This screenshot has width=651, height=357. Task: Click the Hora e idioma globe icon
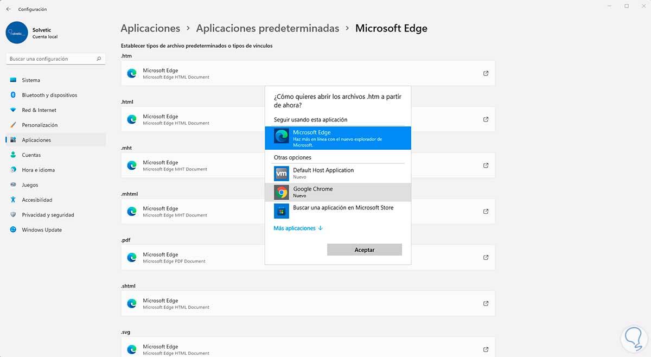coord(13,170)
